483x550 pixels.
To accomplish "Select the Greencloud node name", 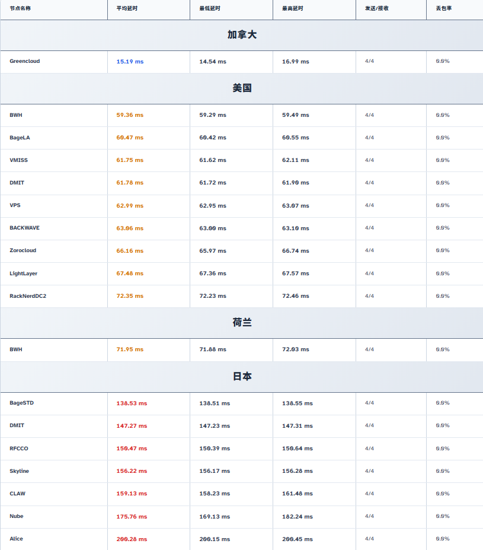I will [25, 61].
